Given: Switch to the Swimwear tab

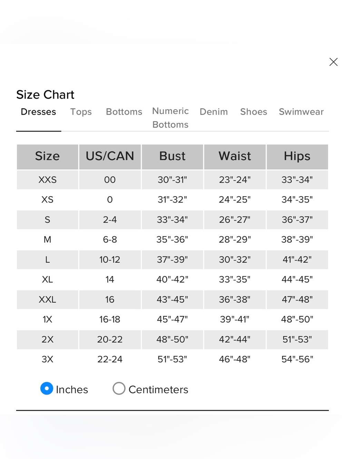Looking at the screenshot, I should click(301, 112).
